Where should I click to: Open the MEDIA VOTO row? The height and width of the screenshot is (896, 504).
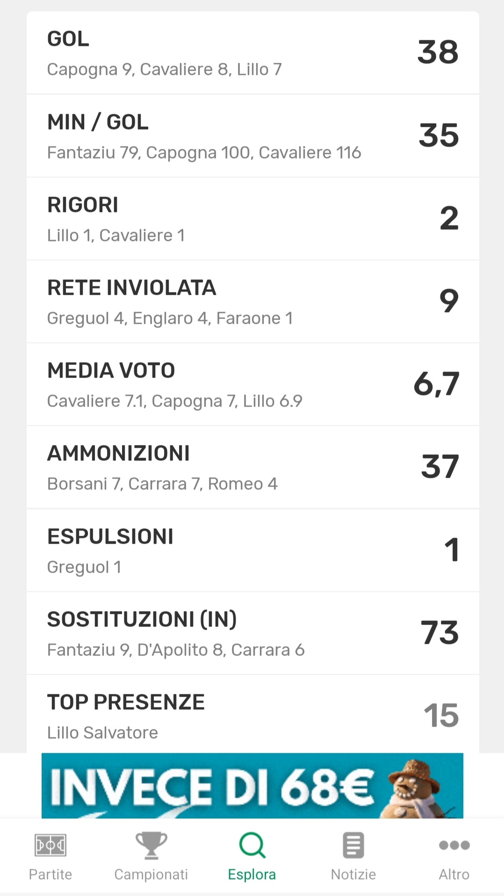click(x=252, y=385)
